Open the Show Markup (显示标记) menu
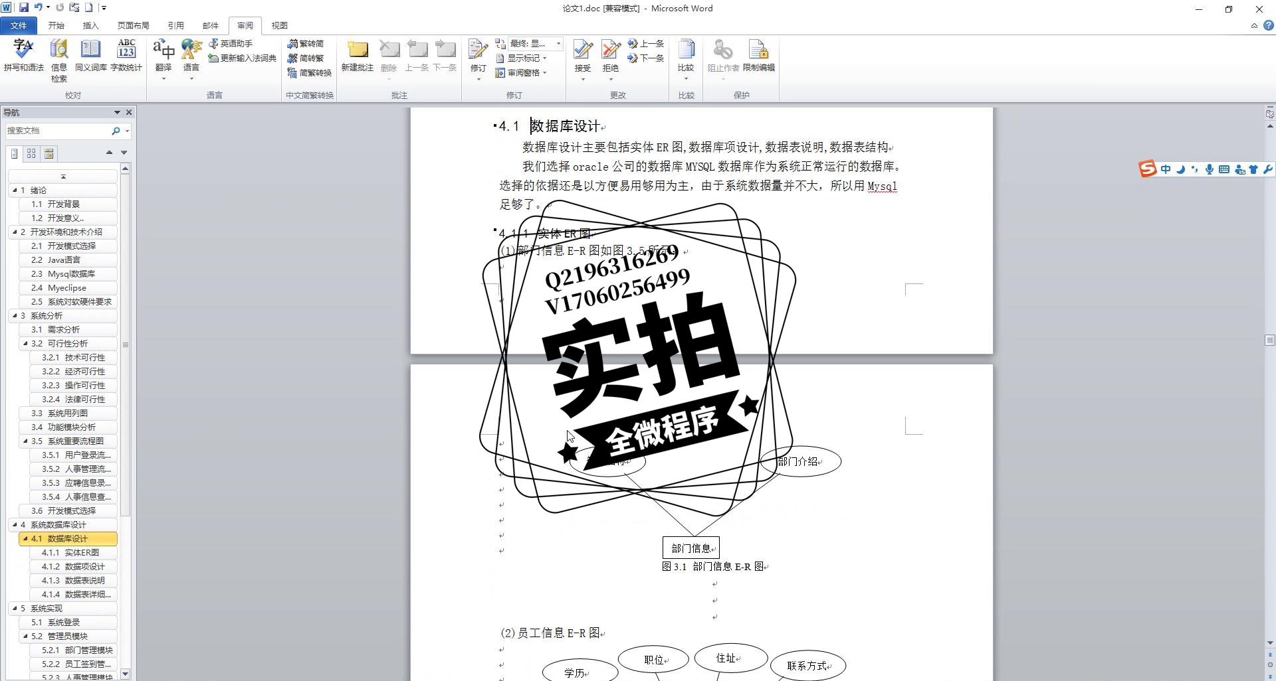Image resolution: width=1276 pixels, height=681 pixels. [521, 58]
